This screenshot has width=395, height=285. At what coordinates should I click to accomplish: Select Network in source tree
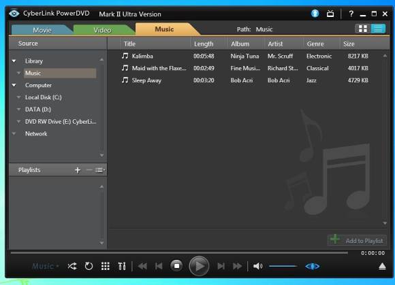(36, 133)
